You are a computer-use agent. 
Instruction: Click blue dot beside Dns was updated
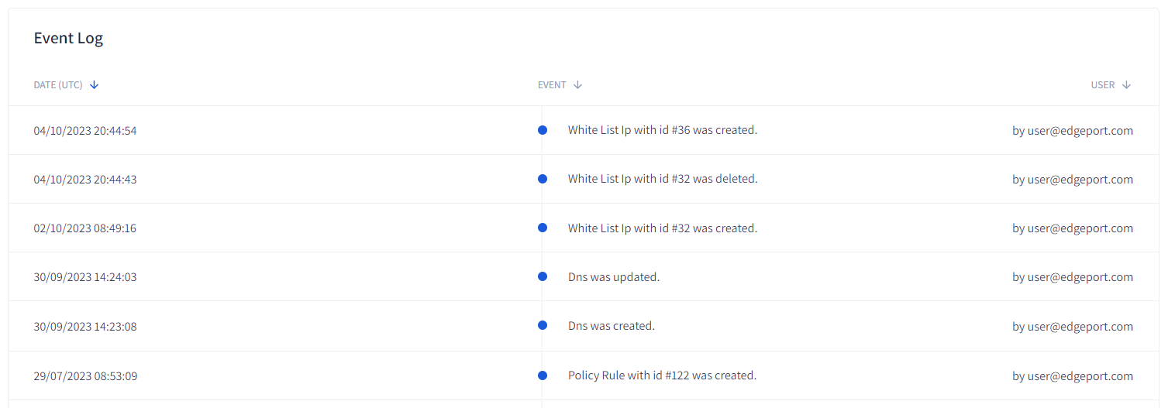543,276
